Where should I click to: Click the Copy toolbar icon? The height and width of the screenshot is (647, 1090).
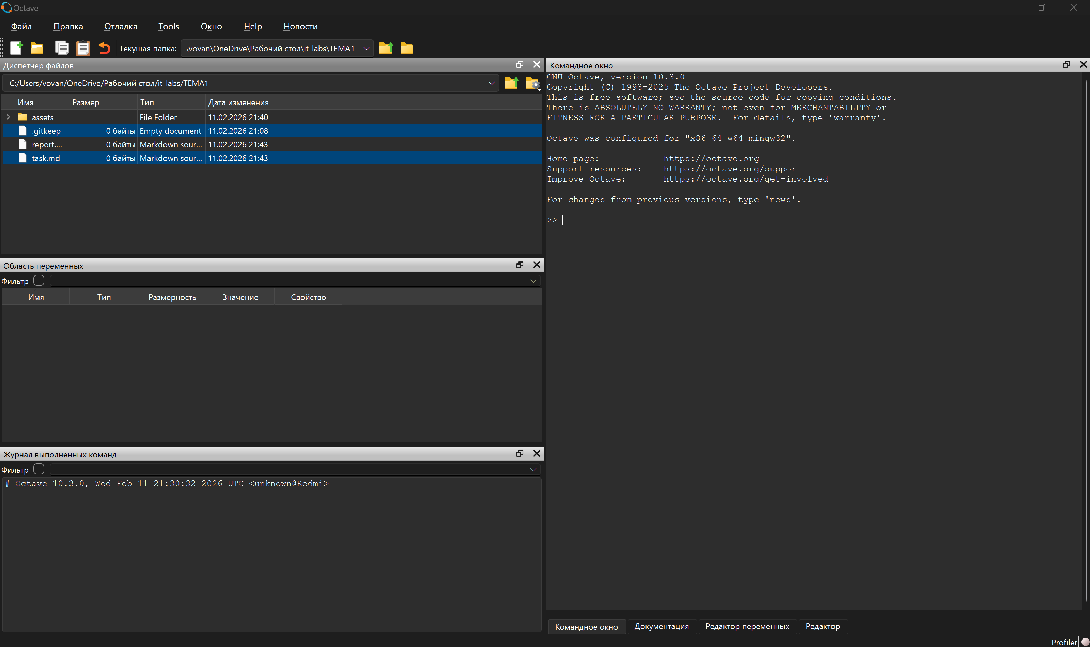coord(61,48)
